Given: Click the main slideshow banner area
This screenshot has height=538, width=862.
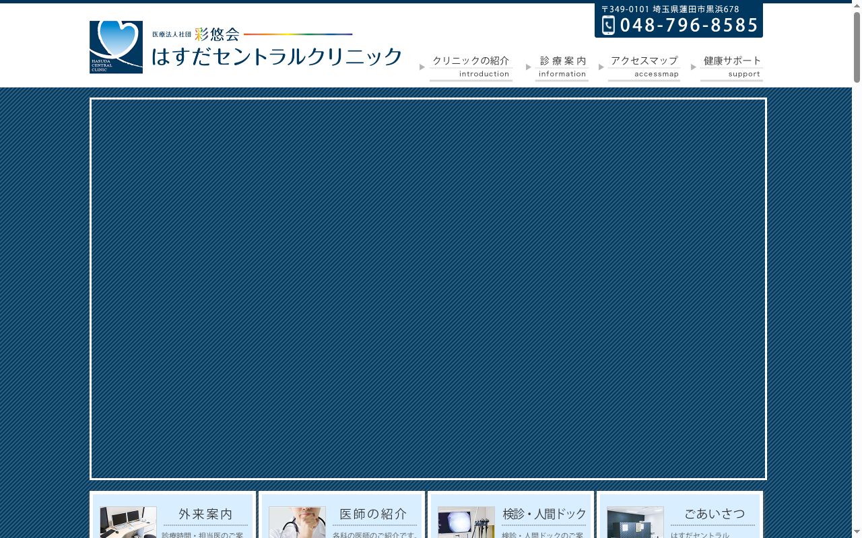Looking at the screenshot, I should 428,289.
